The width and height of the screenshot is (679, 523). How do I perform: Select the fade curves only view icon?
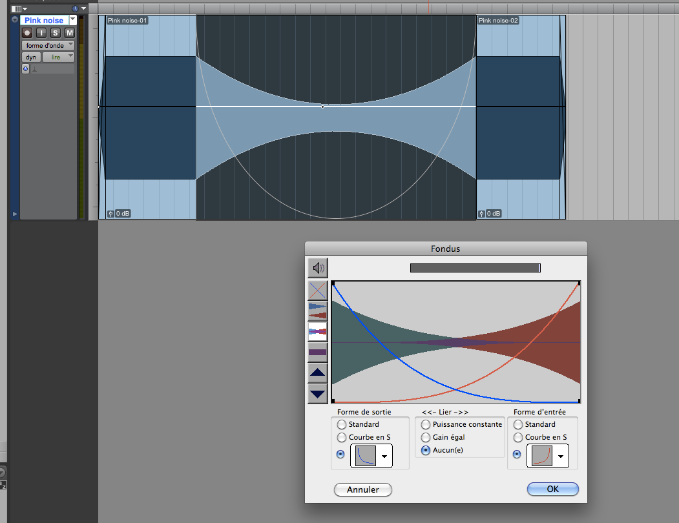tap(318, 290)
